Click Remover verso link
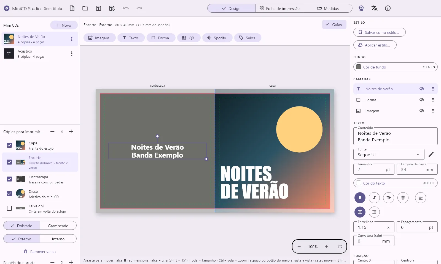This screenshot has height=264, width=441. coord(40,251)
